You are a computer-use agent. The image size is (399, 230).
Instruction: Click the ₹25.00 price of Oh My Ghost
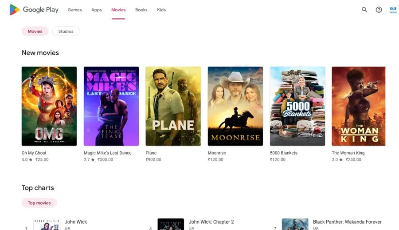pyautogui.click(x=42, y=159)
